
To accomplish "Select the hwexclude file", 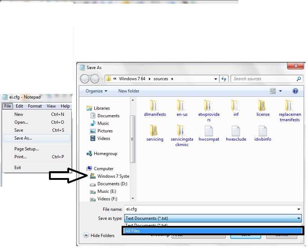I will tap(236, 134).
